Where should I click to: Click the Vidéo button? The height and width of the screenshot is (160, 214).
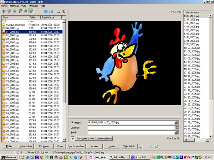coord(60,146)
